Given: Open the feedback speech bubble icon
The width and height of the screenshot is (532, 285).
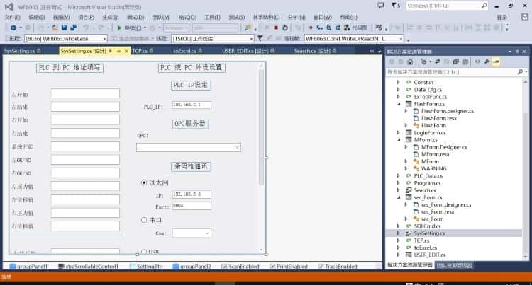Looking at the screenshot, I should click(x=381, y=6).
